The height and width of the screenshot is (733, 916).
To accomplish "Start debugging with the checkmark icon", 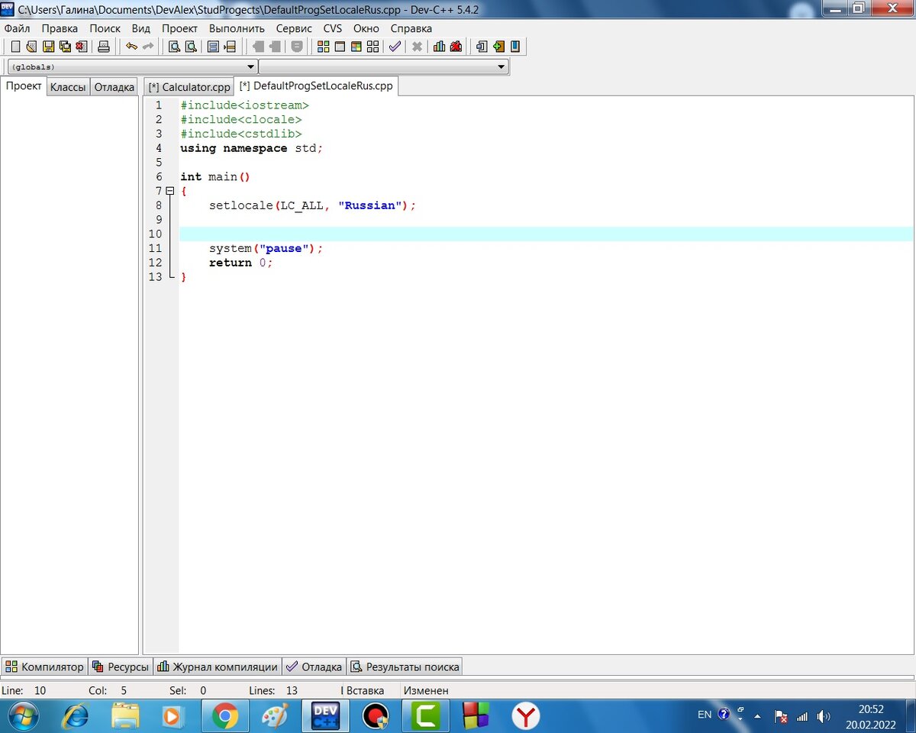I will click(x=395, y=47).
